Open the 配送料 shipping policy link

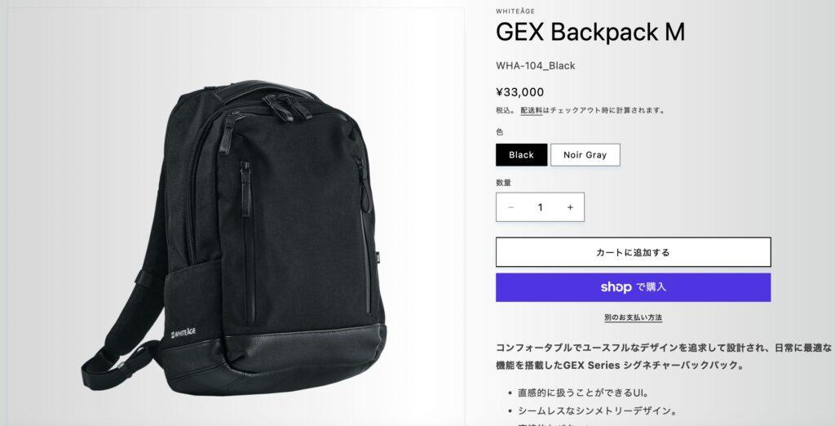pyautogui.click(x=532, y=110)
